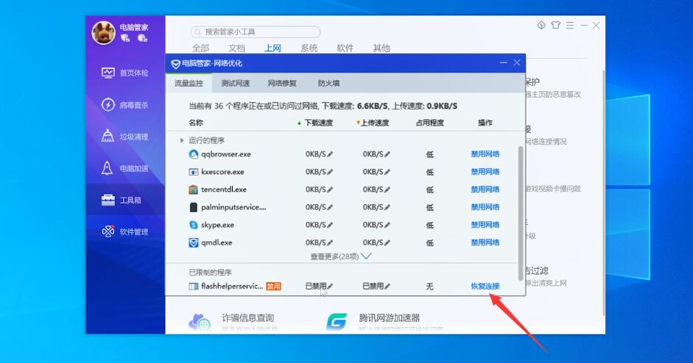Click the icon left of the shirt icon
This screenshot has width=693, height=363.
(541, 25)
